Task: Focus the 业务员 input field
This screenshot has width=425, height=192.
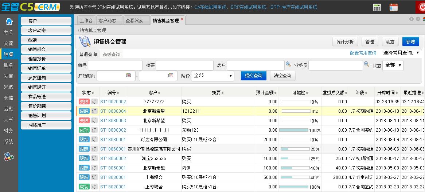Action: [336, 65]
